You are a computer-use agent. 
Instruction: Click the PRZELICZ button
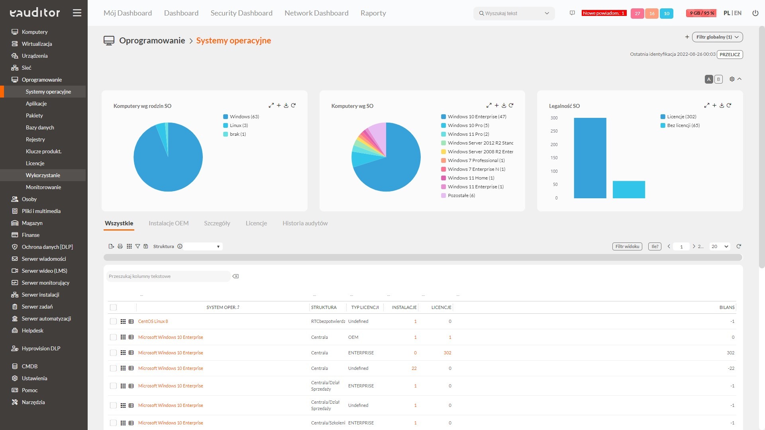coord(730,55)
